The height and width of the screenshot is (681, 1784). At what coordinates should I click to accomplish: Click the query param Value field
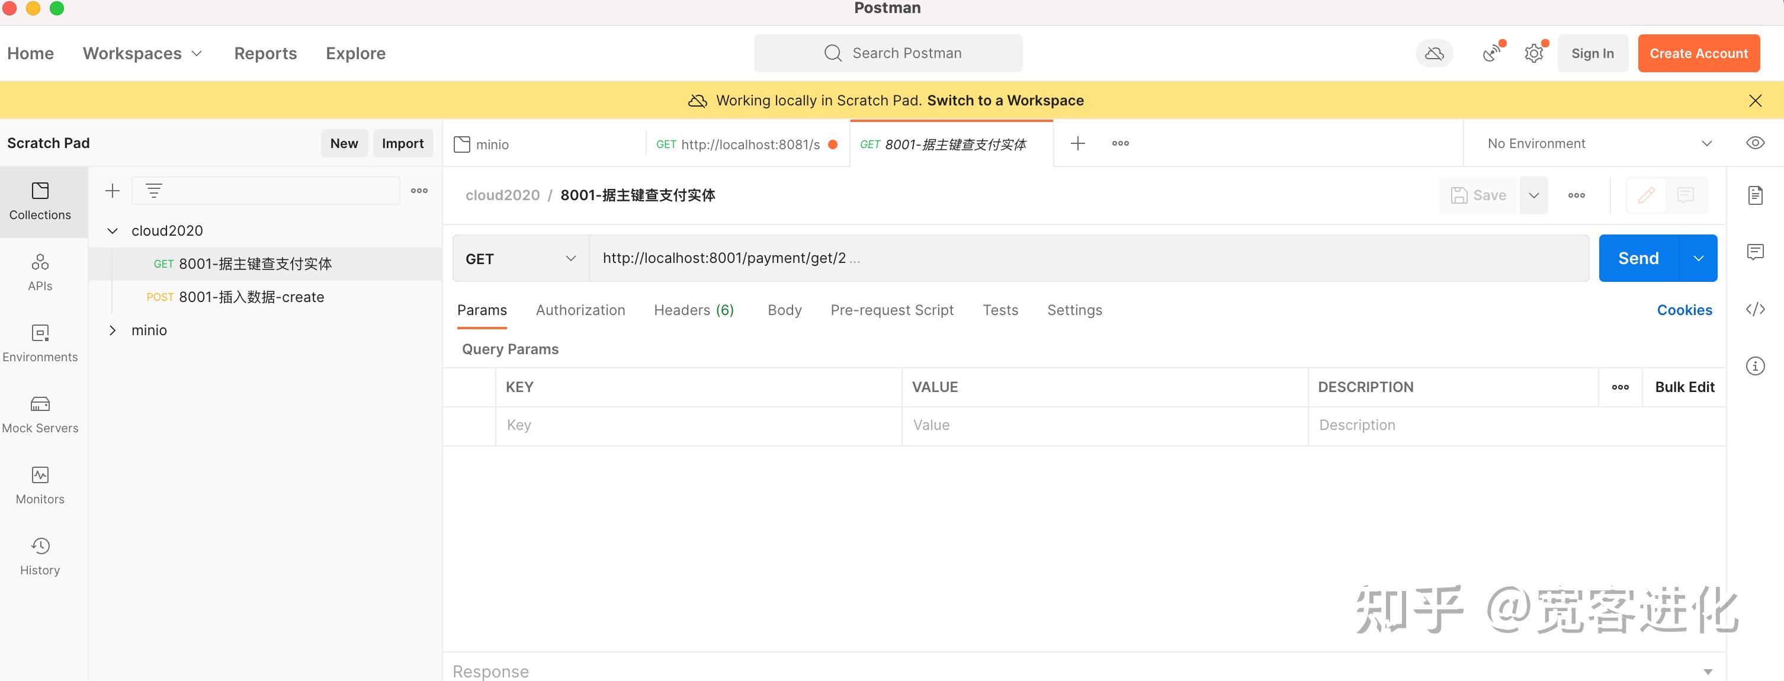click(1105, 425)
